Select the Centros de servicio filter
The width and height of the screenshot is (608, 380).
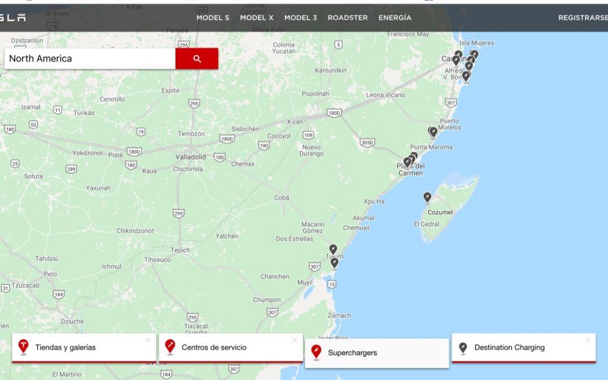(x=231, y=347)
